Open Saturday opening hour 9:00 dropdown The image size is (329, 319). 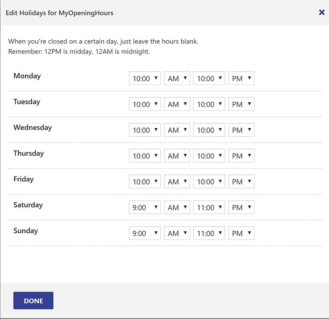(x=145, y=207)
